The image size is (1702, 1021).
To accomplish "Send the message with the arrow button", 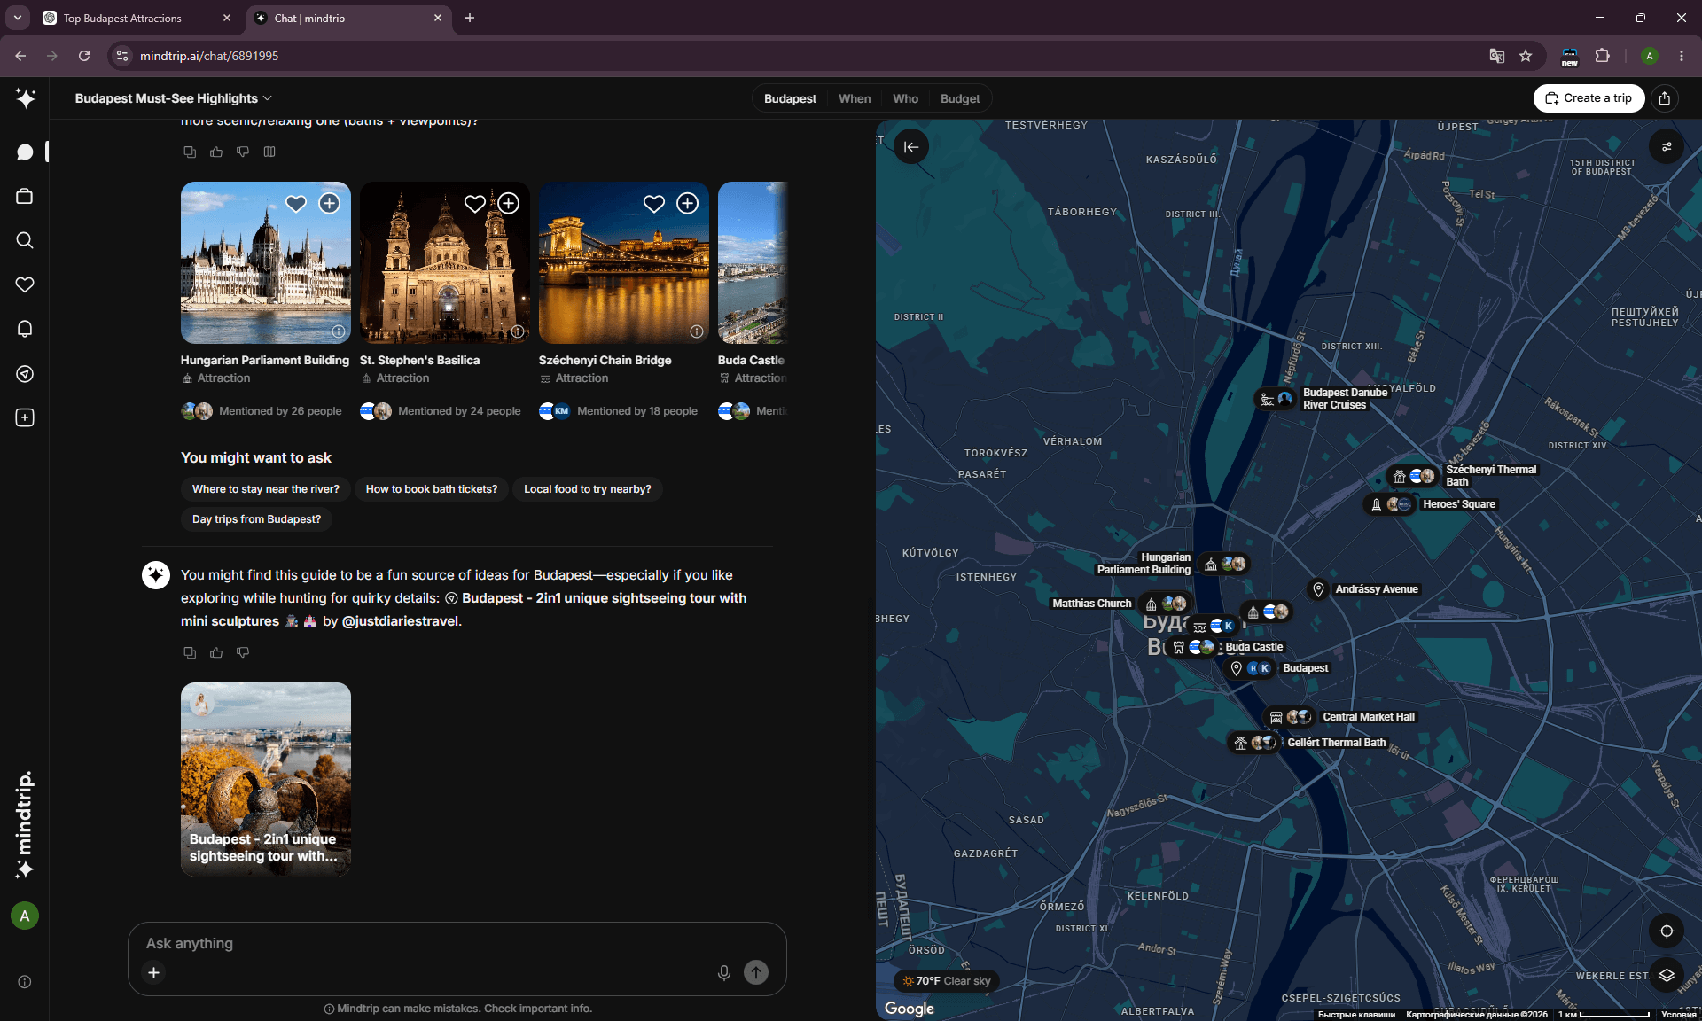I will click(x=756, y=972).
